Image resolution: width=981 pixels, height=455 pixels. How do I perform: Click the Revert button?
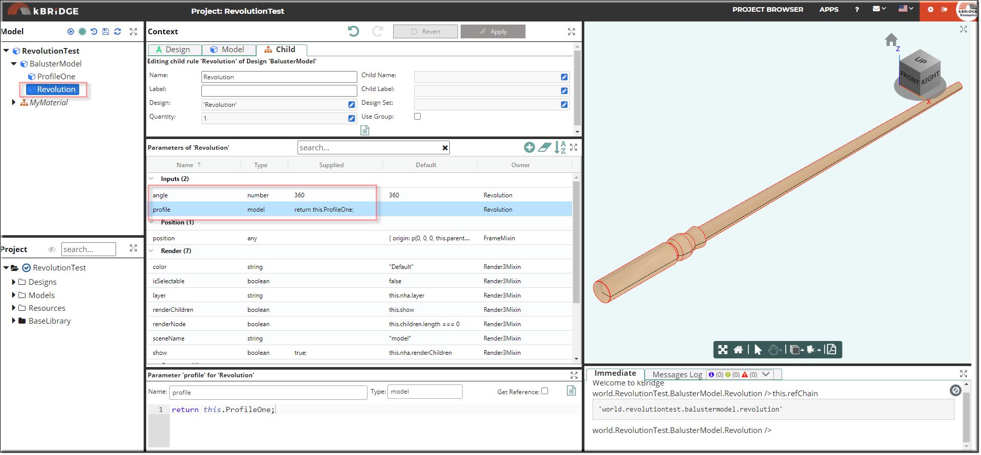[425, 31]
